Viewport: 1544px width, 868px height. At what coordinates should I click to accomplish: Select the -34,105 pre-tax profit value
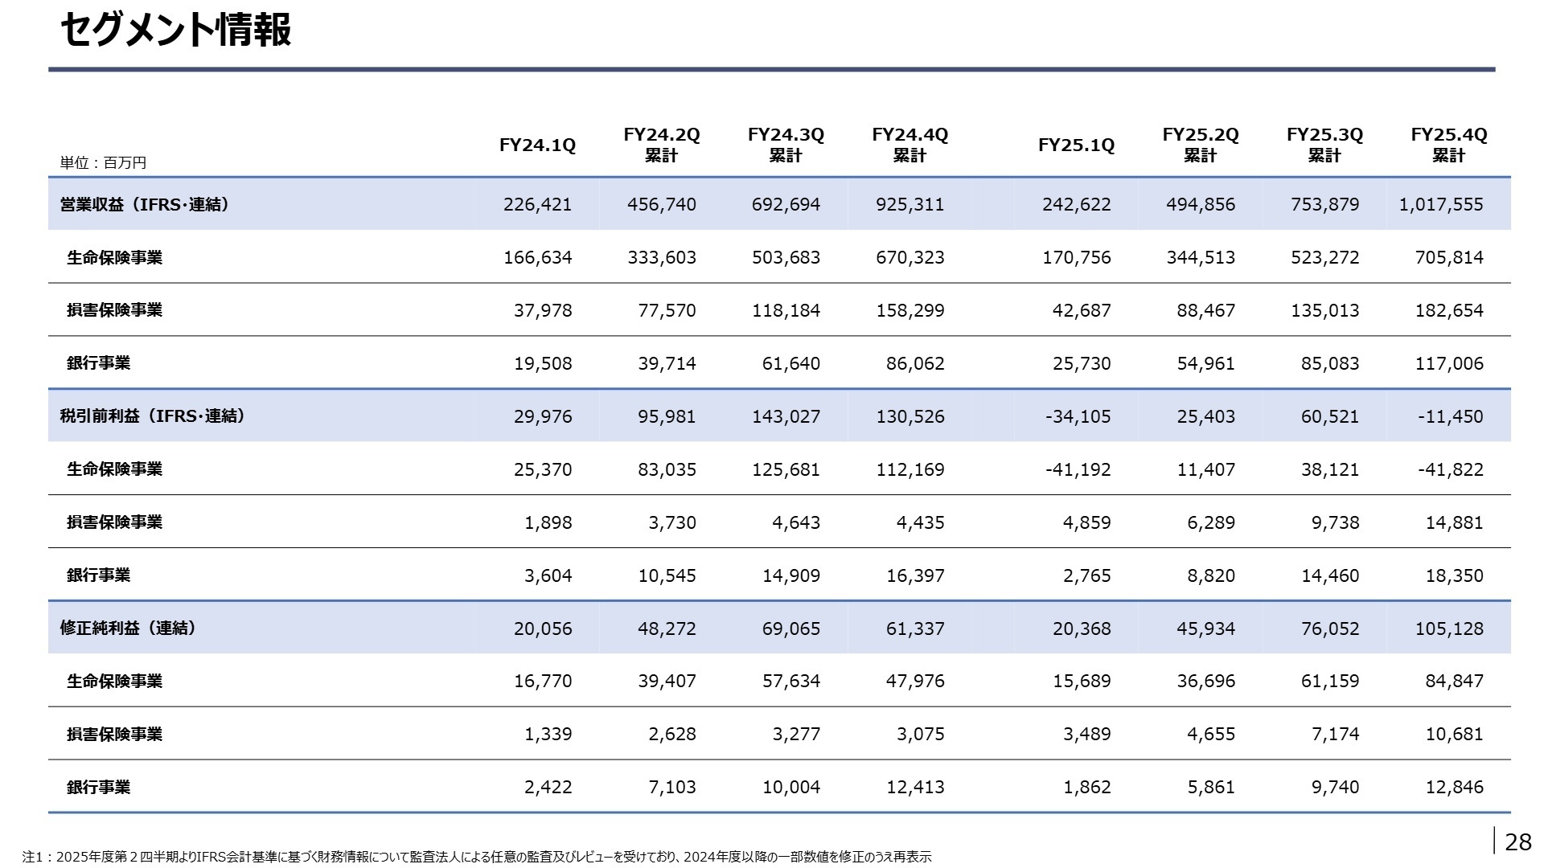coord(1078,416)
